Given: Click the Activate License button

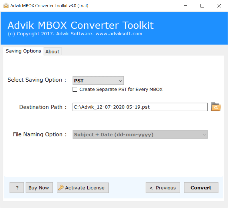Looking at the screenshot, I should pos(82,188).
